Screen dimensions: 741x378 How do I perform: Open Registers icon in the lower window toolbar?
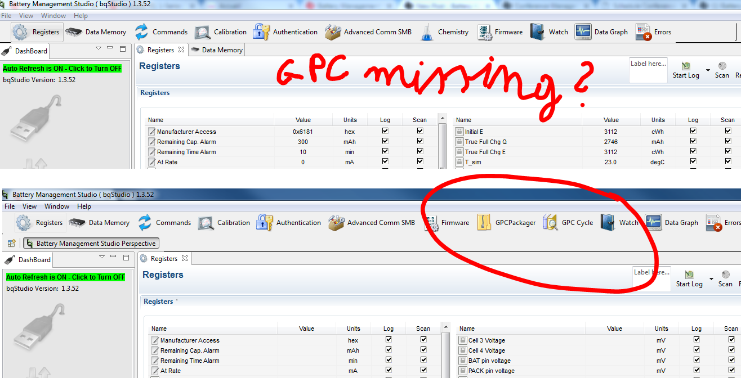point(39,223)
